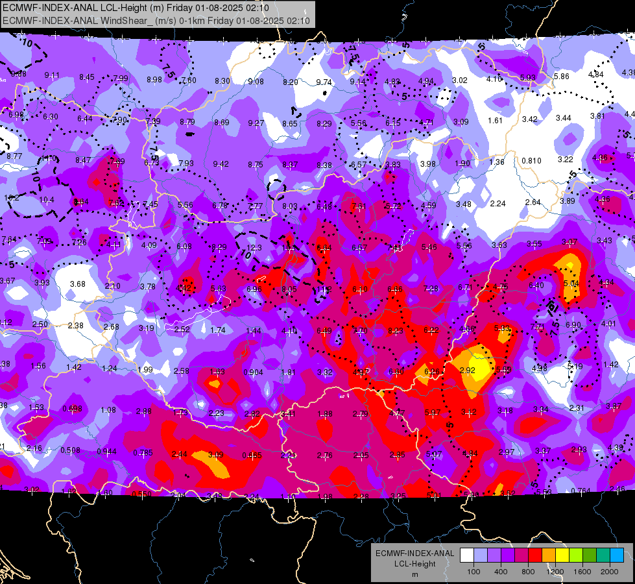Click the wind shear value 0.508

coord(71,450)
